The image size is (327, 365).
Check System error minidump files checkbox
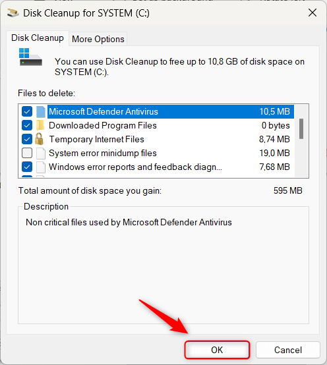(x=27, y=153)
